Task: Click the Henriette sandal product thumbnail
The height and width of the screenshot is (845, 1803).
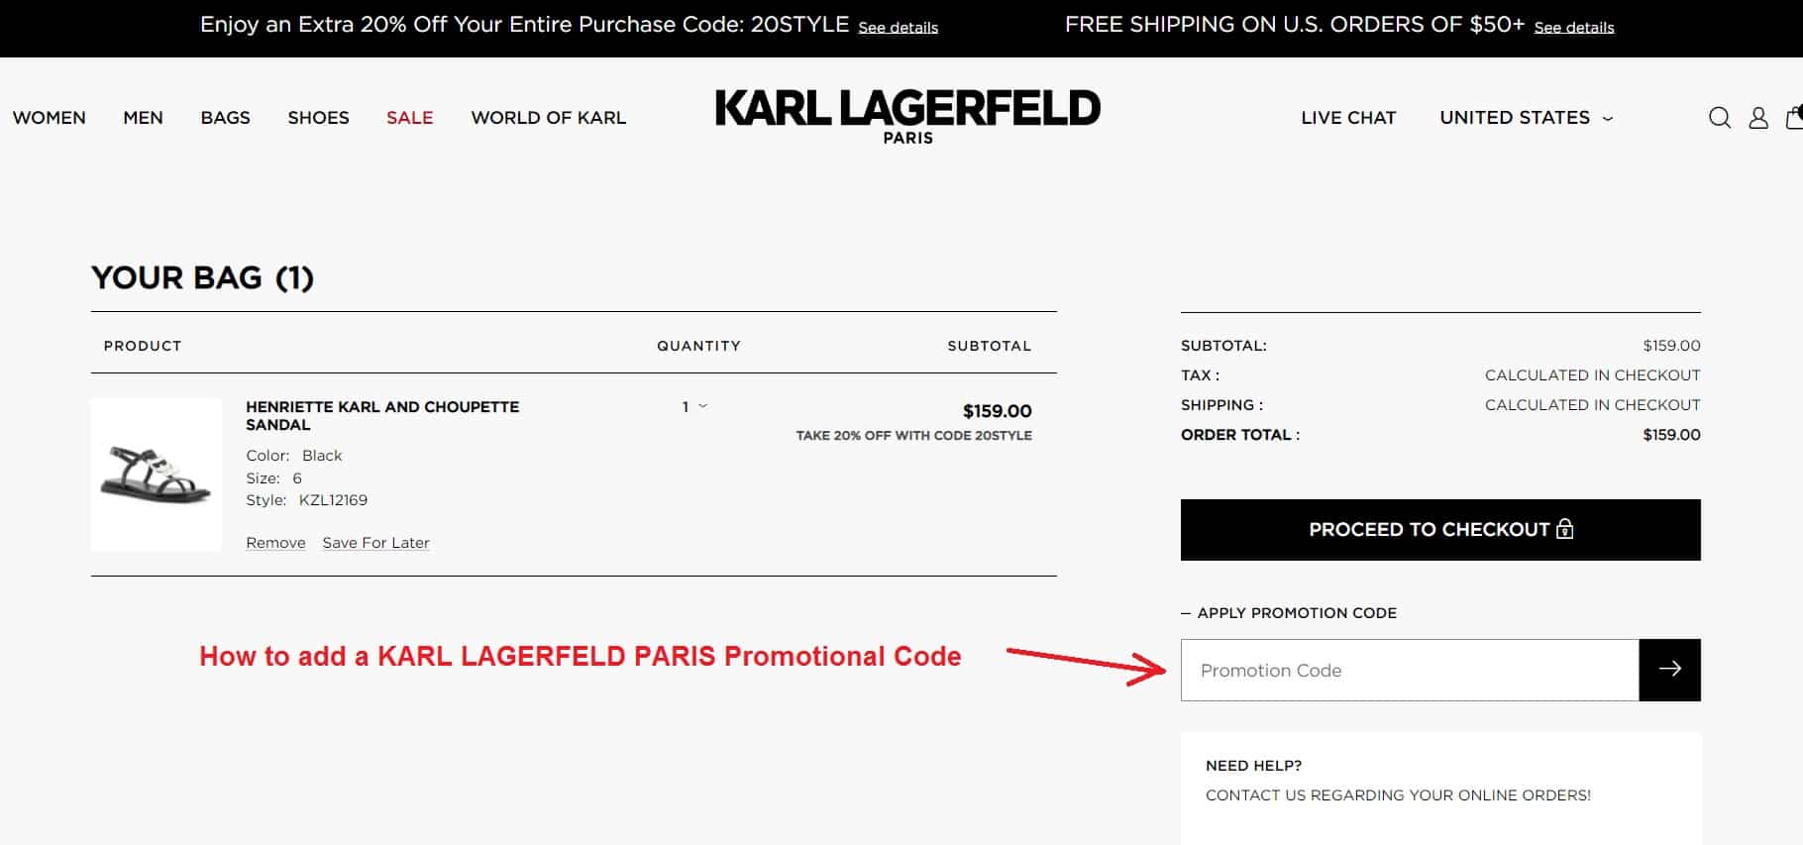Action: pyautogui.click(x=156, y=474)
